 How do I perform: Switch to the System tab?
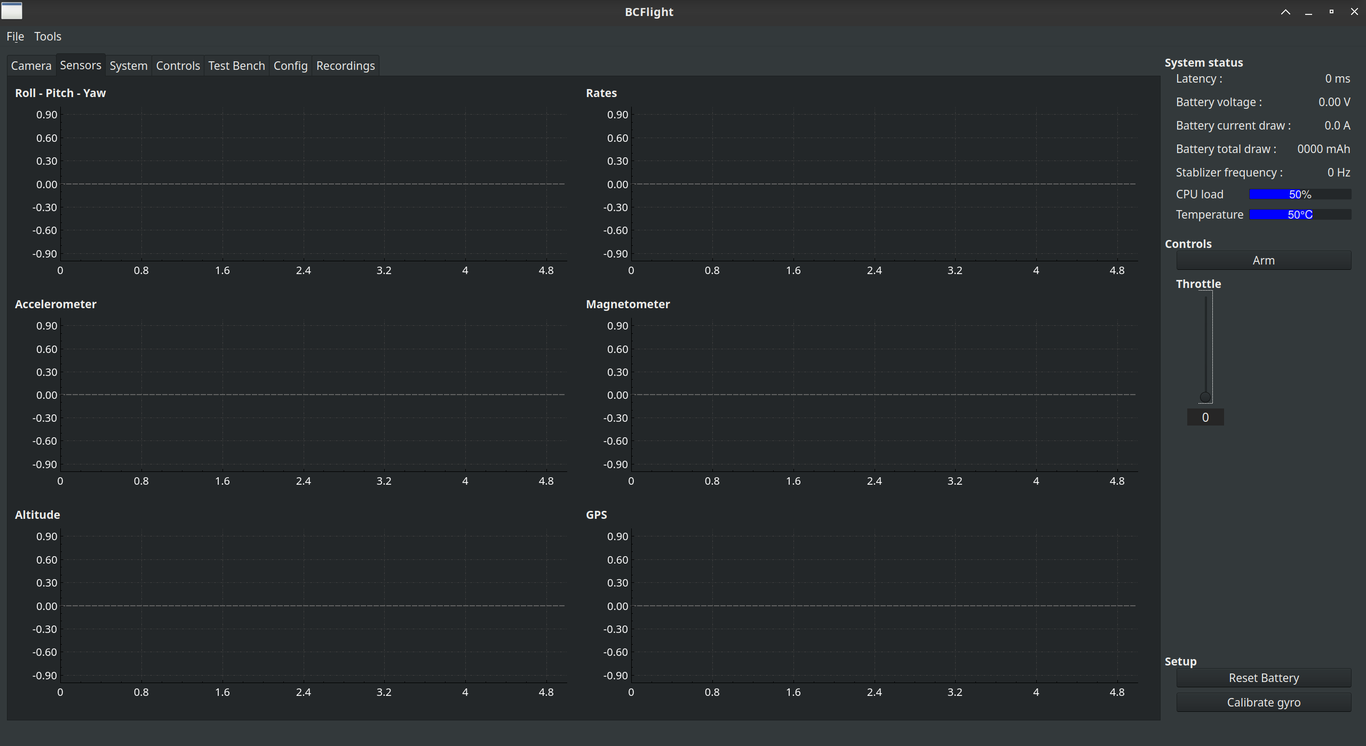tap(128, 66)
